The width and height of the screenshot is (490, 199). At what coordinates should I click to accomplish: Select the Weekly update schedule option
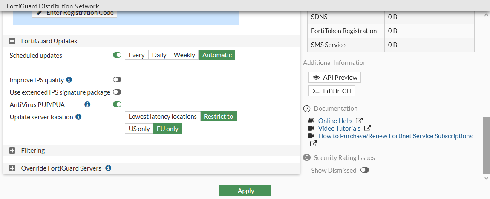(x=184, y=55)
